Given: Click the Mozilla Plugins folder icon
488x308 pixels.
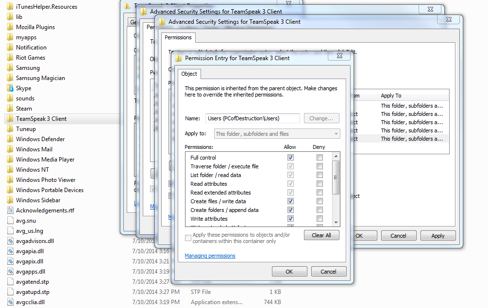Looking at the screenshot, I should [10, 27].
